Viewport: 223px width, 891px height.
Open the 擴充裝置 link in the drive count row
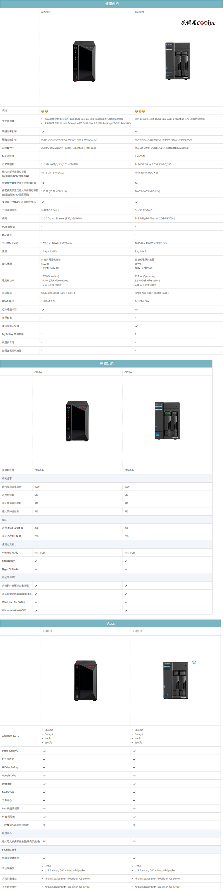(12, 183)
